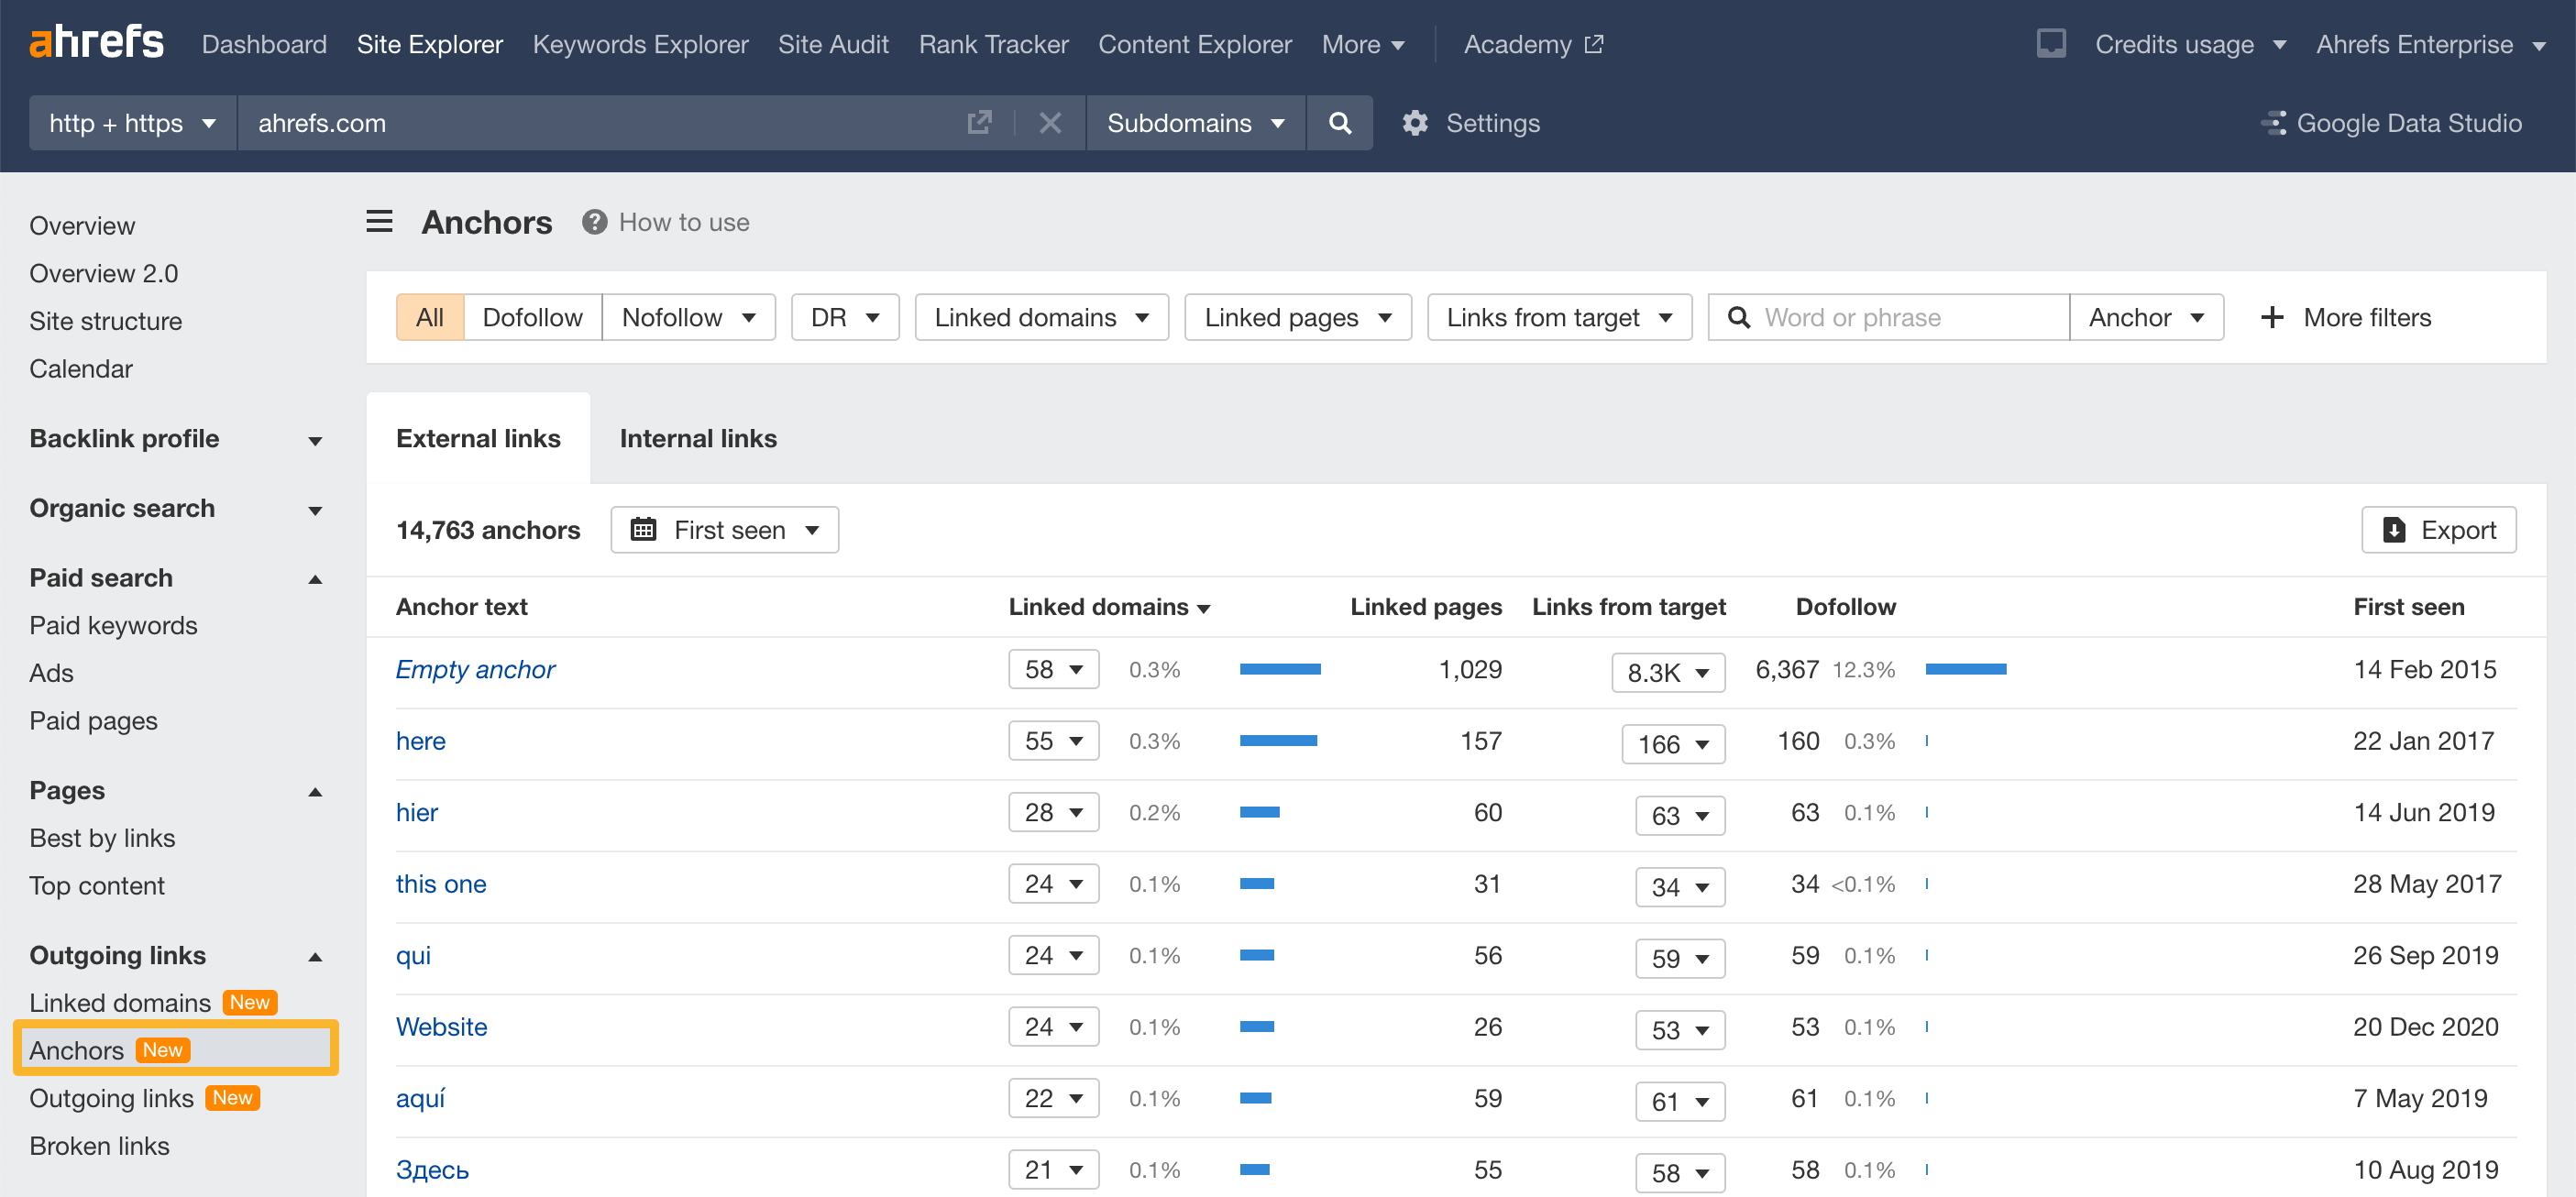Go to Dashboard in the top navigation
This screenshot has height=1197, width=2576.
[264, 44]
